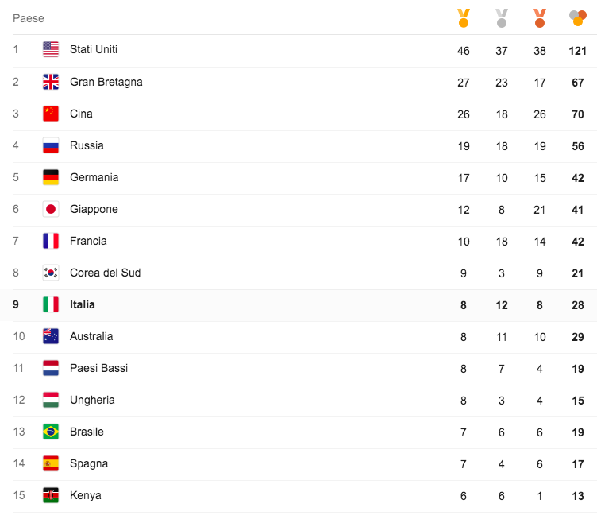Click the silver medal column icon

(x=502, y=17)
